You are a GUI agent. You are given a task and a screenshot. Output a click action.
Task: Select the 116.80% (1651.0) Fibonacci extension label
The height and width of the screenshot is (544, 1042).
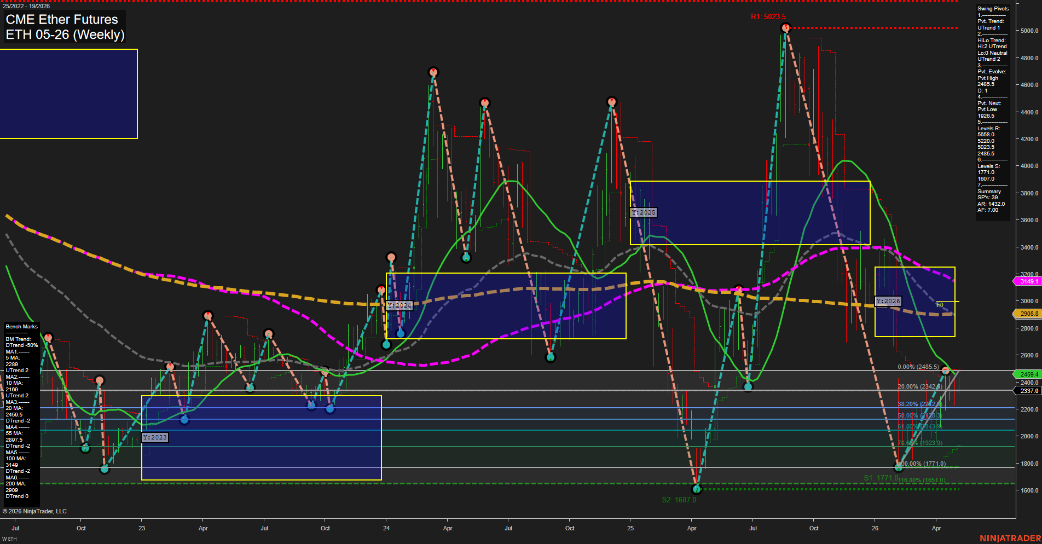(922, 480)
